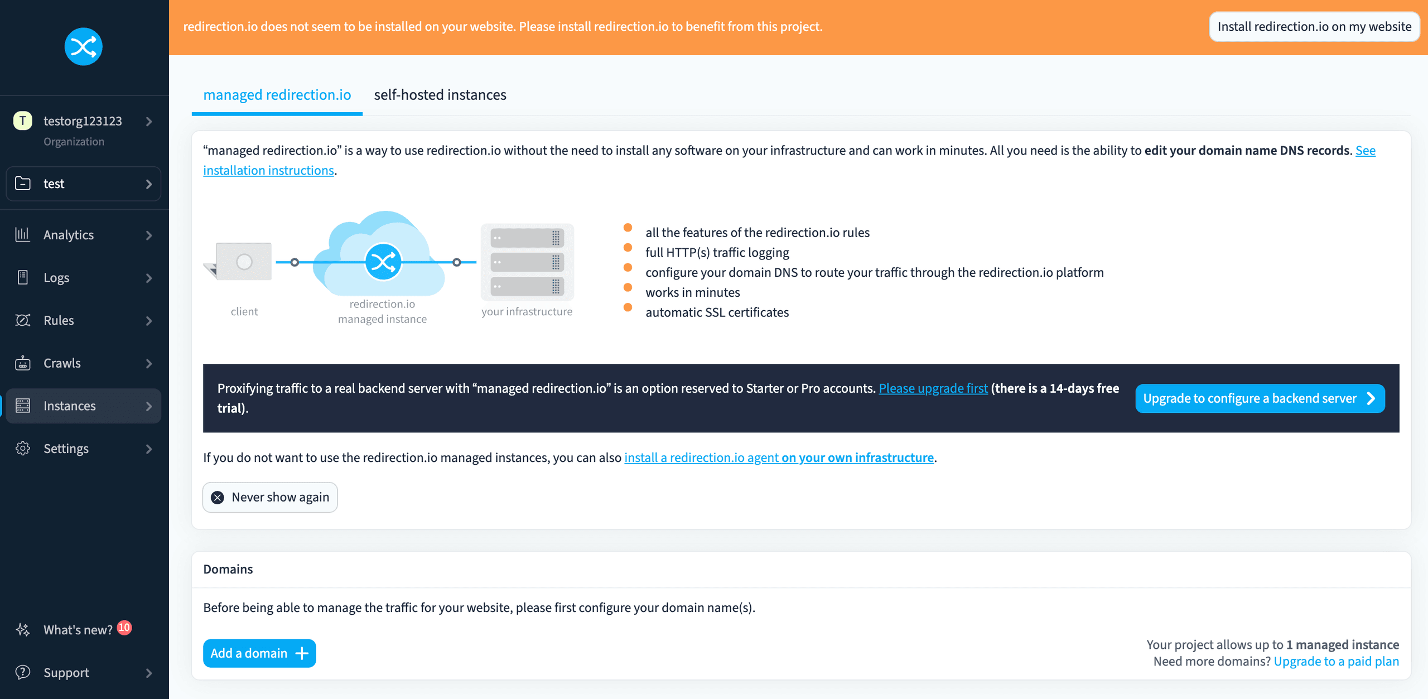1428x699 pixels.
Task: Expand the test project chevron
Action: (x=149, y=184)
